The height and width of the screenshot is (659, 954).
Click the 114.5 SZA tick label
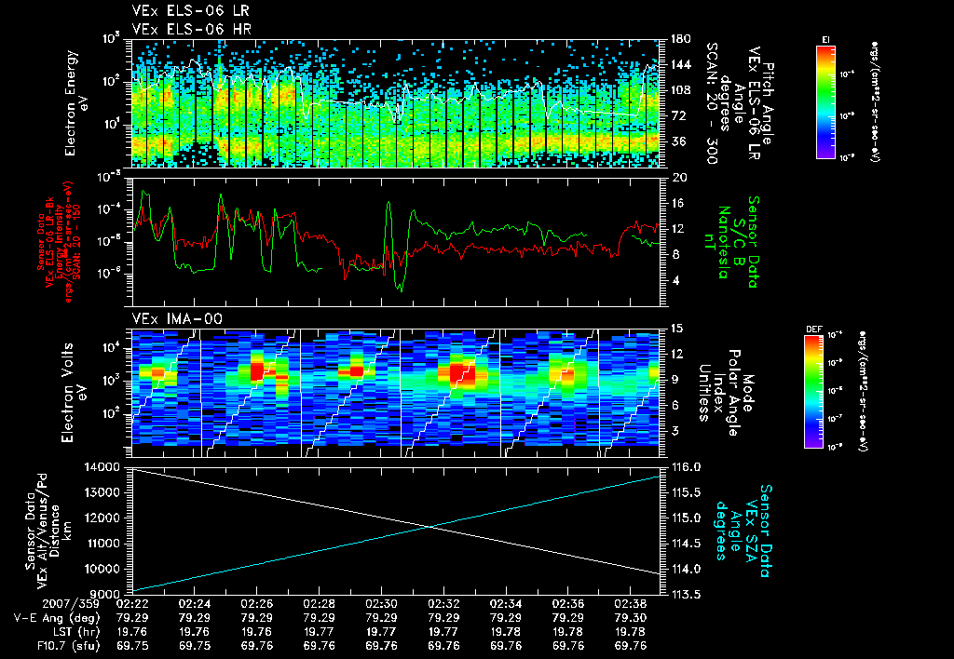[x=686, y=544]
